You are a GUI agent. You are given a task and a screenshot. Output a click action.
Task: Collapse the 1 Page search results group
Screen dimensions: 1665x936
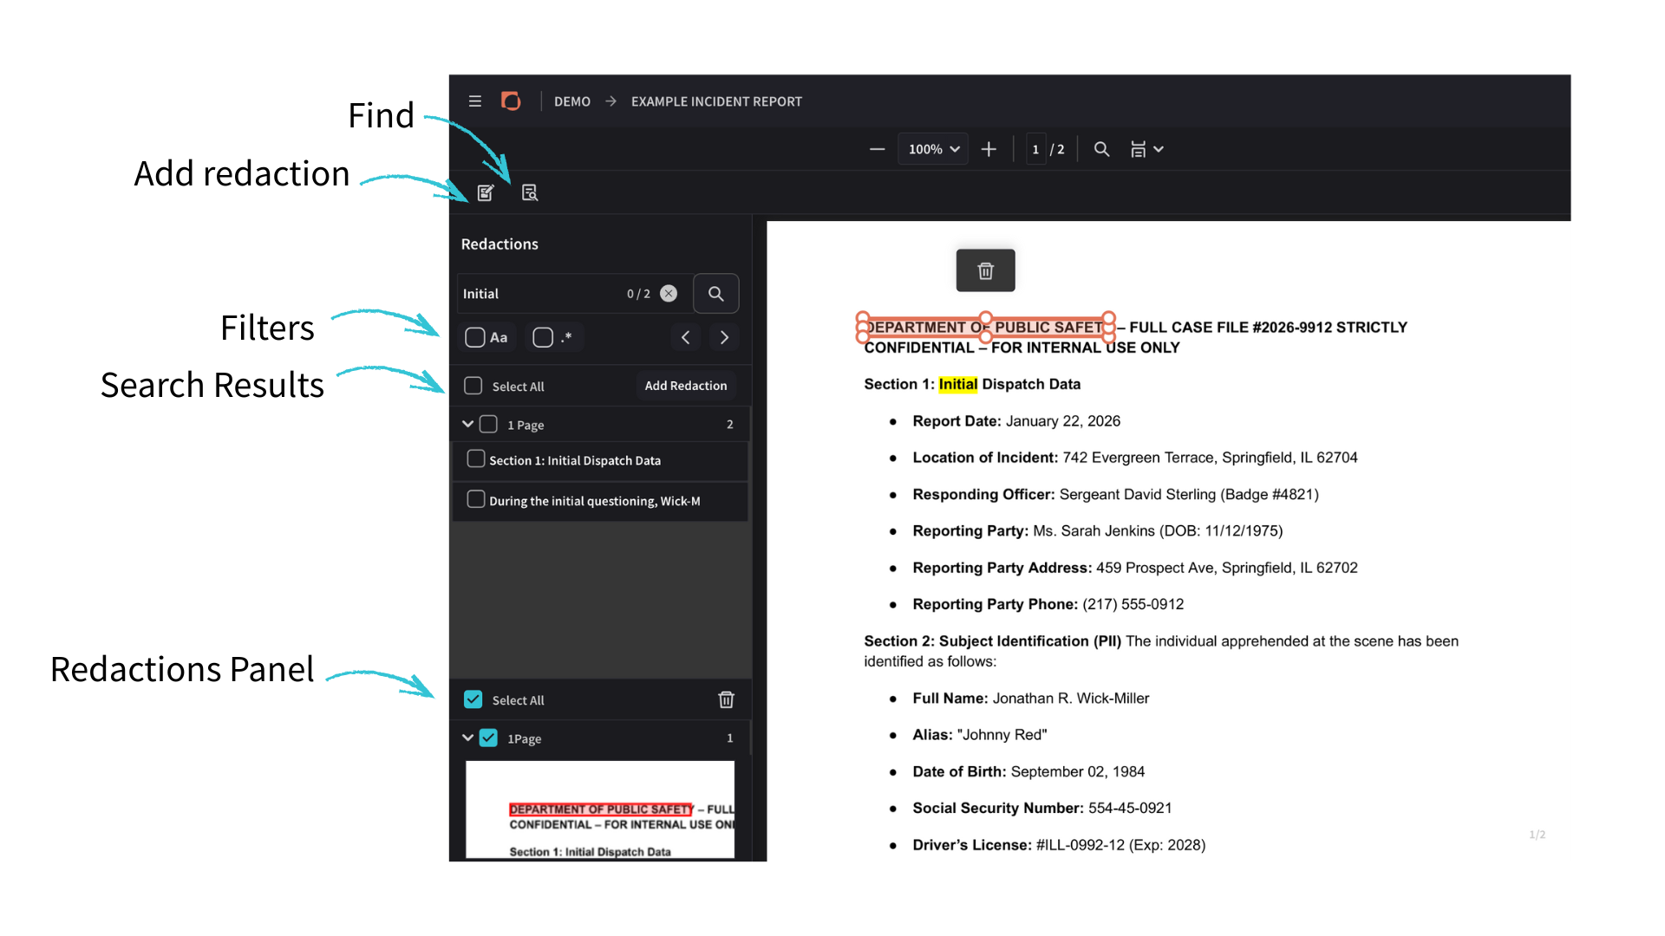click(467, 424)
